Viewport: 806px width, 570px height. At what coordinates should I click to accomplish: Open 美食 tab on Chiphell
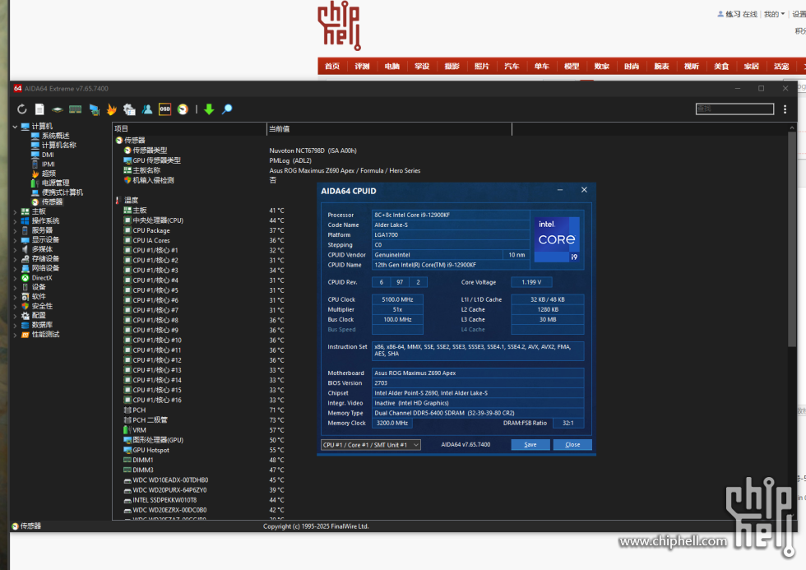pyautogui.click(x=721, y=67)
